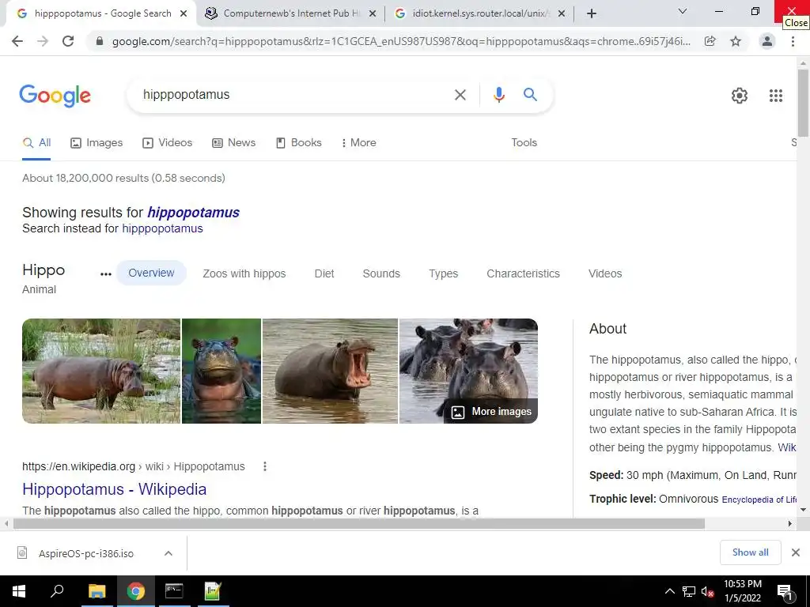This screenshot has height=607, width=810.
Task: Close the Computernewb's Internet Pub tab
Action: click(x=373, y=13)
